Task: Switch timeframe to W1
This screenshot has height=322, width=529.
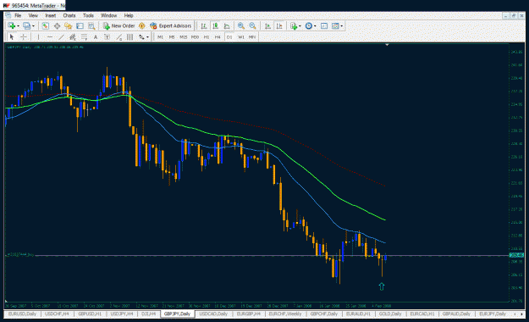Action: [241, 36]
